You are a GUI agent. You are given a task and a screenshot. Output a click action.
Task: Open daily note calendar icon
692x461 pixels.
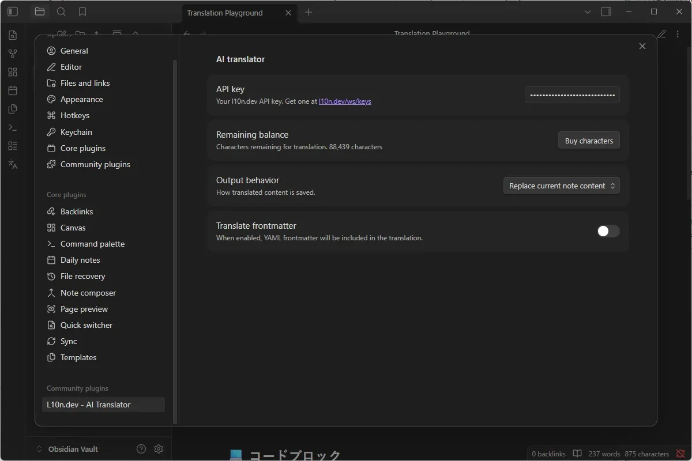[x=13, y=90]
